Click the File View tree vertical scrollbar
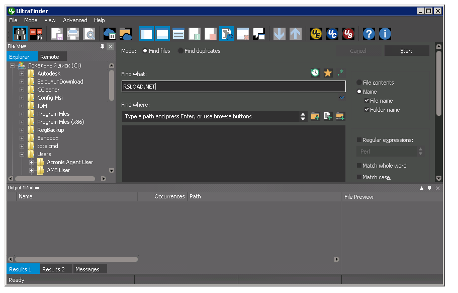 click(111, 86)
